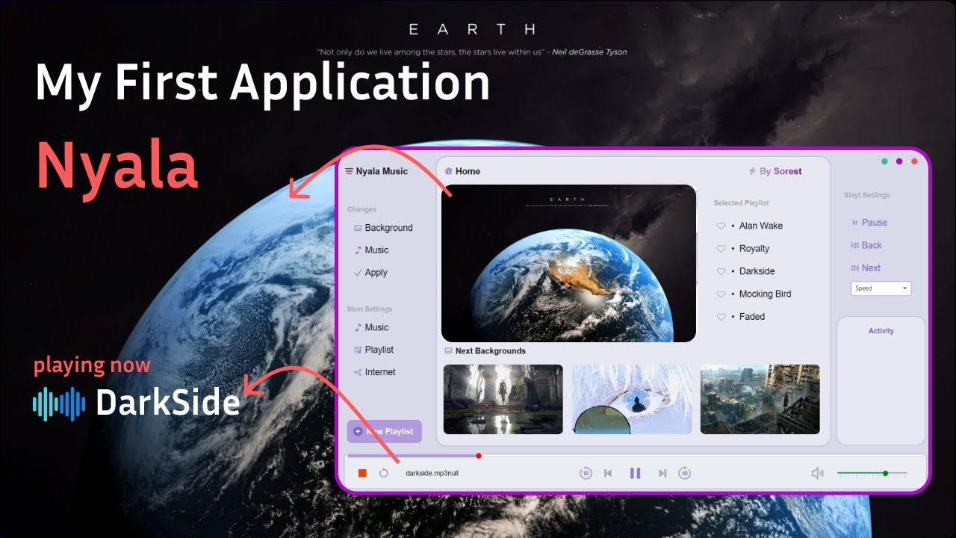Viewport: 956px width, 538px height.
Task: Choose the white eye artwork background thumbnail
Action: [x=632, y=399]
